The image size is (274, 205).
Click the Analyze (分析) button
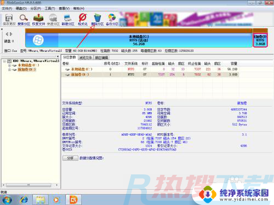coord(70,158)
